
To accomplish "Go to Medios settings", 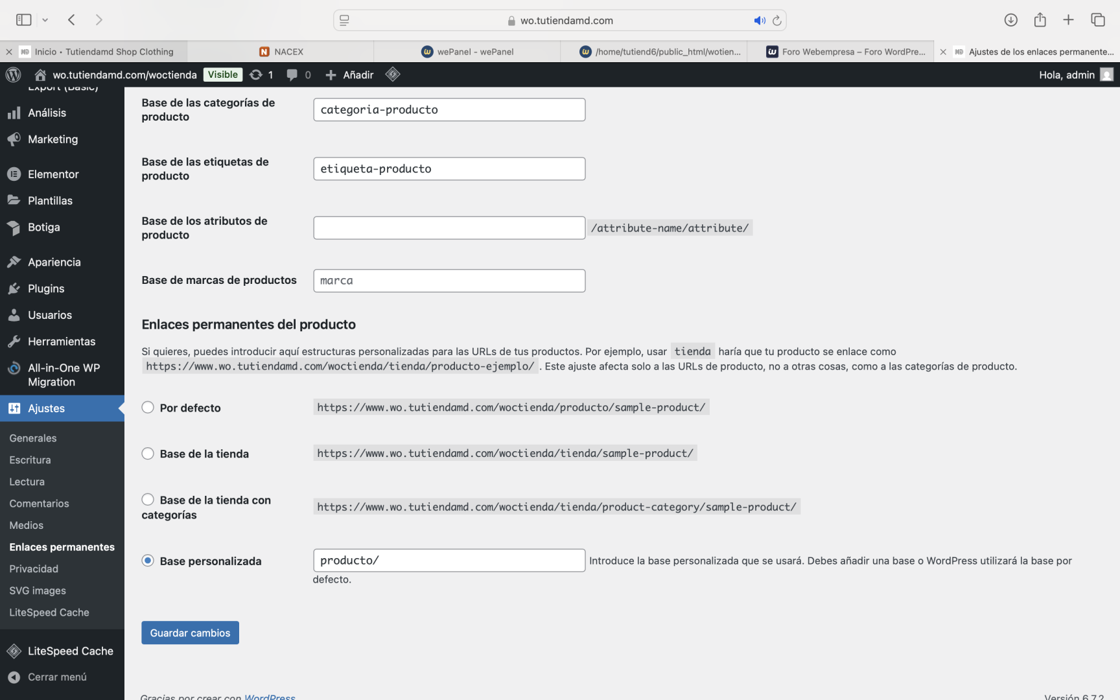I will click(x=27, y=526).
